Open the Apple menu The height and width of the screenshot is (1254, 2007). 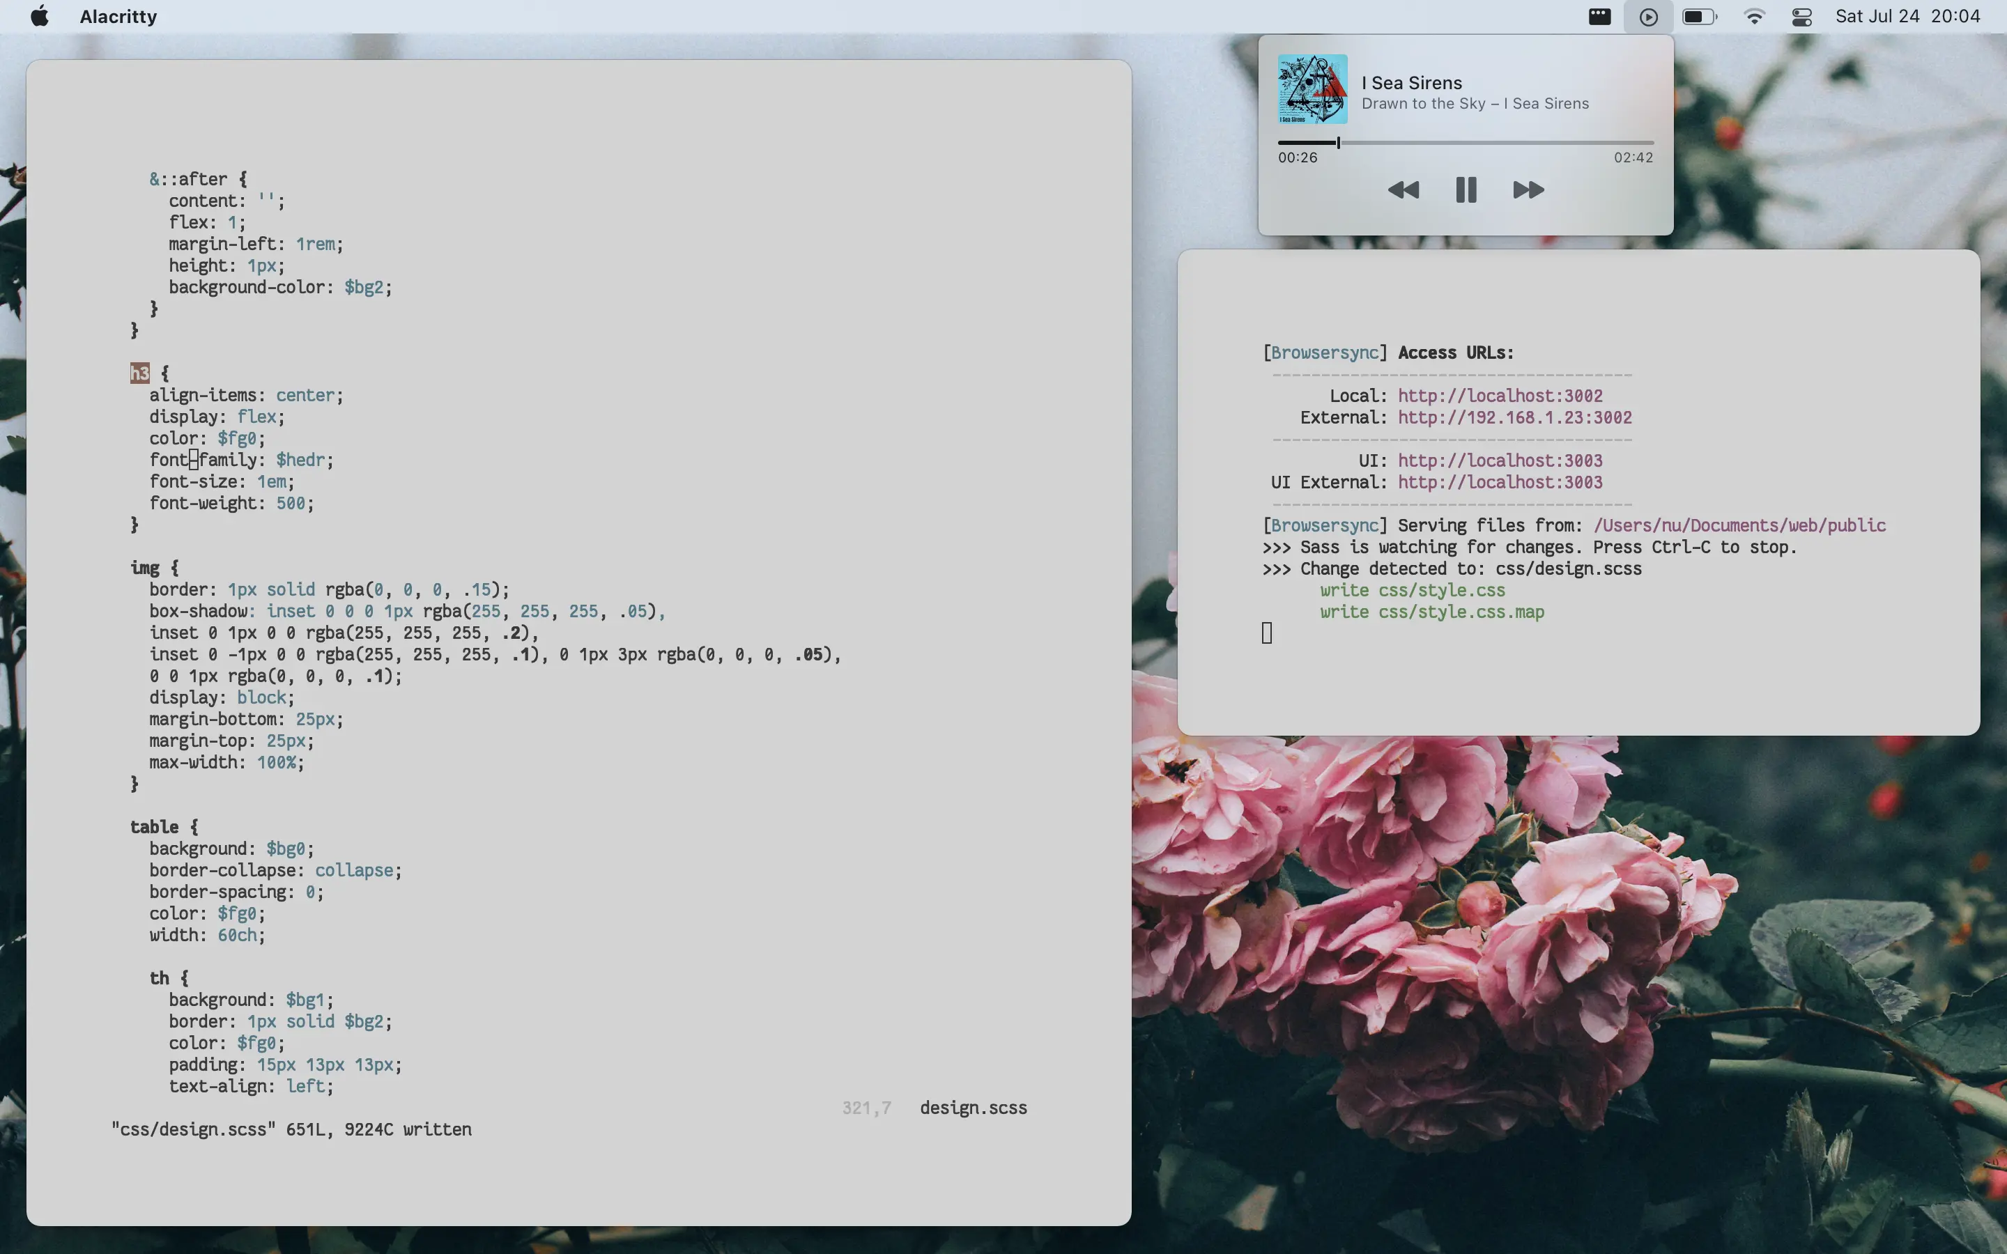point(39,17)
